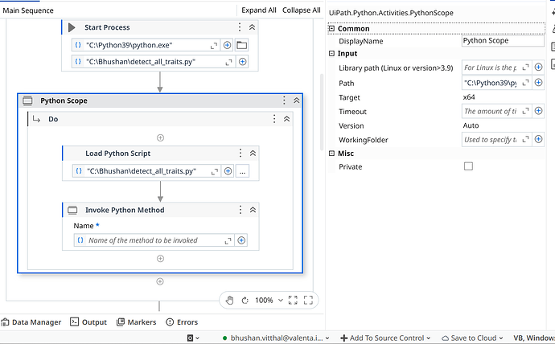Reset zoom with the circular arrow icon

tap(245, 301)
